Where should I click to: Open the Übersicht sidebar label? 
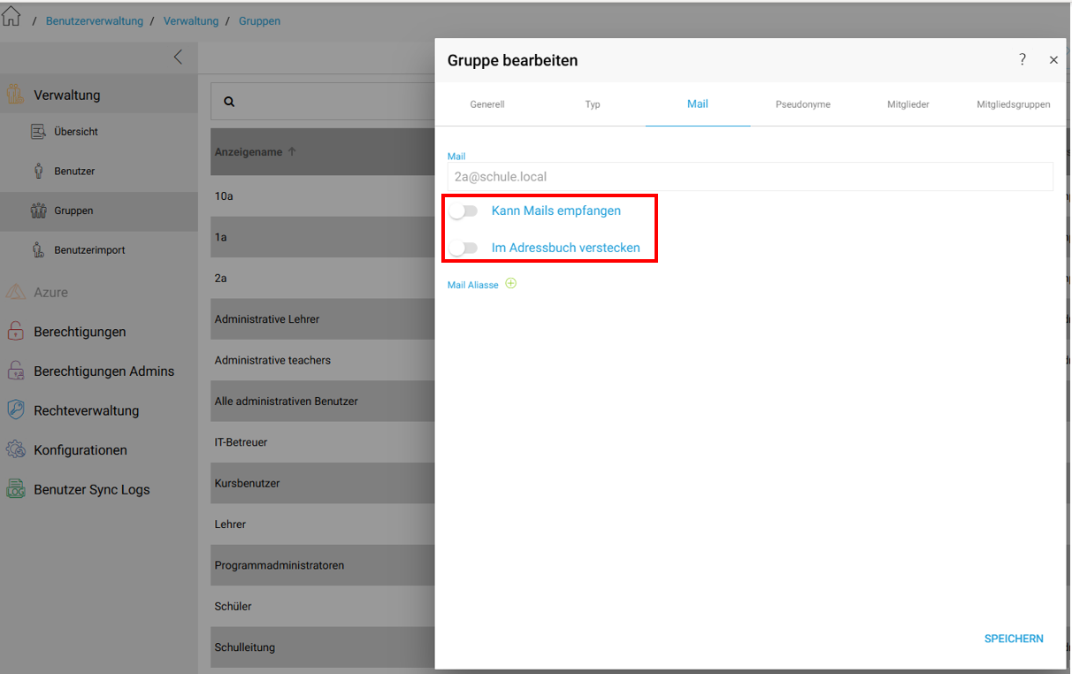76,132
